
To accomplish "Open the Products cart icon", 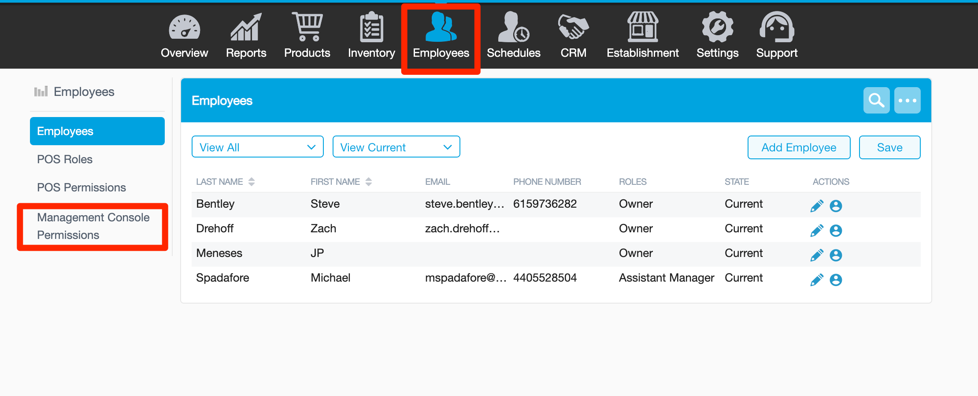I will (307, 27).
